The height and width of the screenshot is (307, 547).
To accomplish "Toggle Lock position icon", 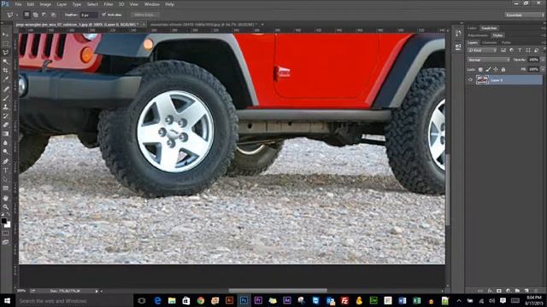I will click(x=496, y=70).
